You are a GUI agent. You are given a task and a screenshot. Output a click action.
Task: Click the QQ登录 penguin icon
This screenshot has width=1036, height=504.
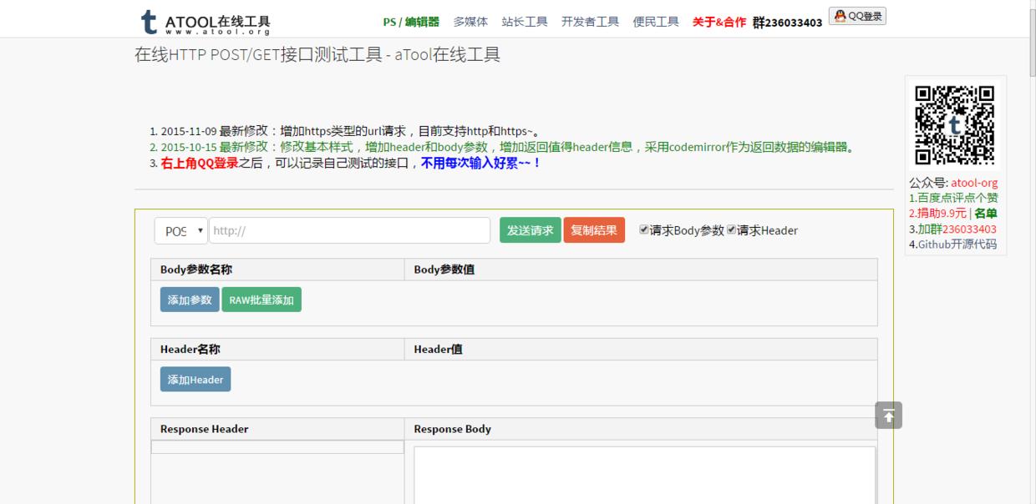(x=840, y=14)
